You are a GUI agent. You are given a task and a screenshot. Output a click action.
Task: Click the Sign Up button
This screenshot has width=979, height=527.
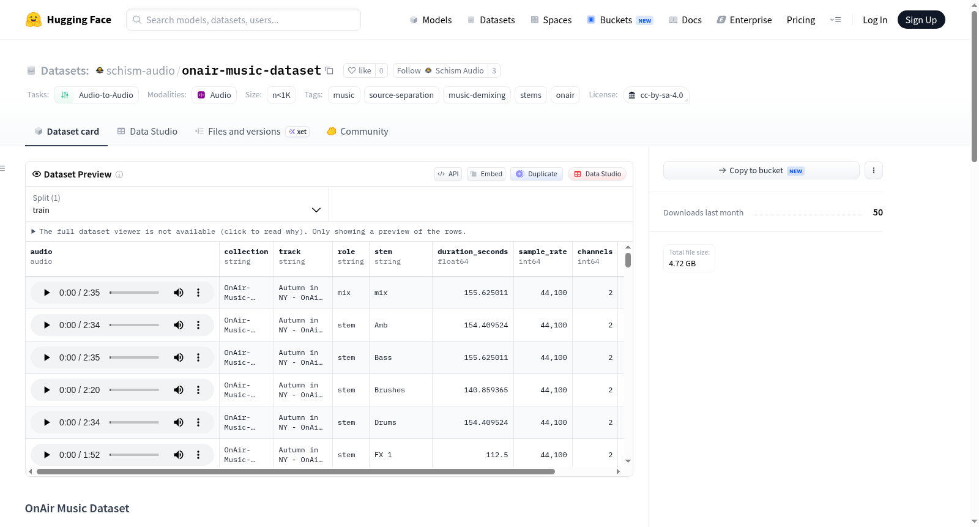click(x=921, y=20)
